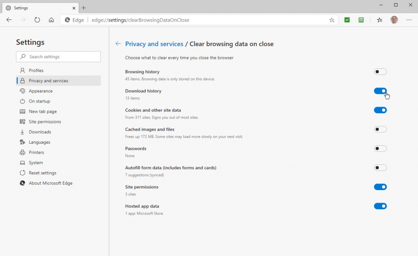Disable the Download history toggle
The width and height of the screenshot is (418, 256).
380,91
